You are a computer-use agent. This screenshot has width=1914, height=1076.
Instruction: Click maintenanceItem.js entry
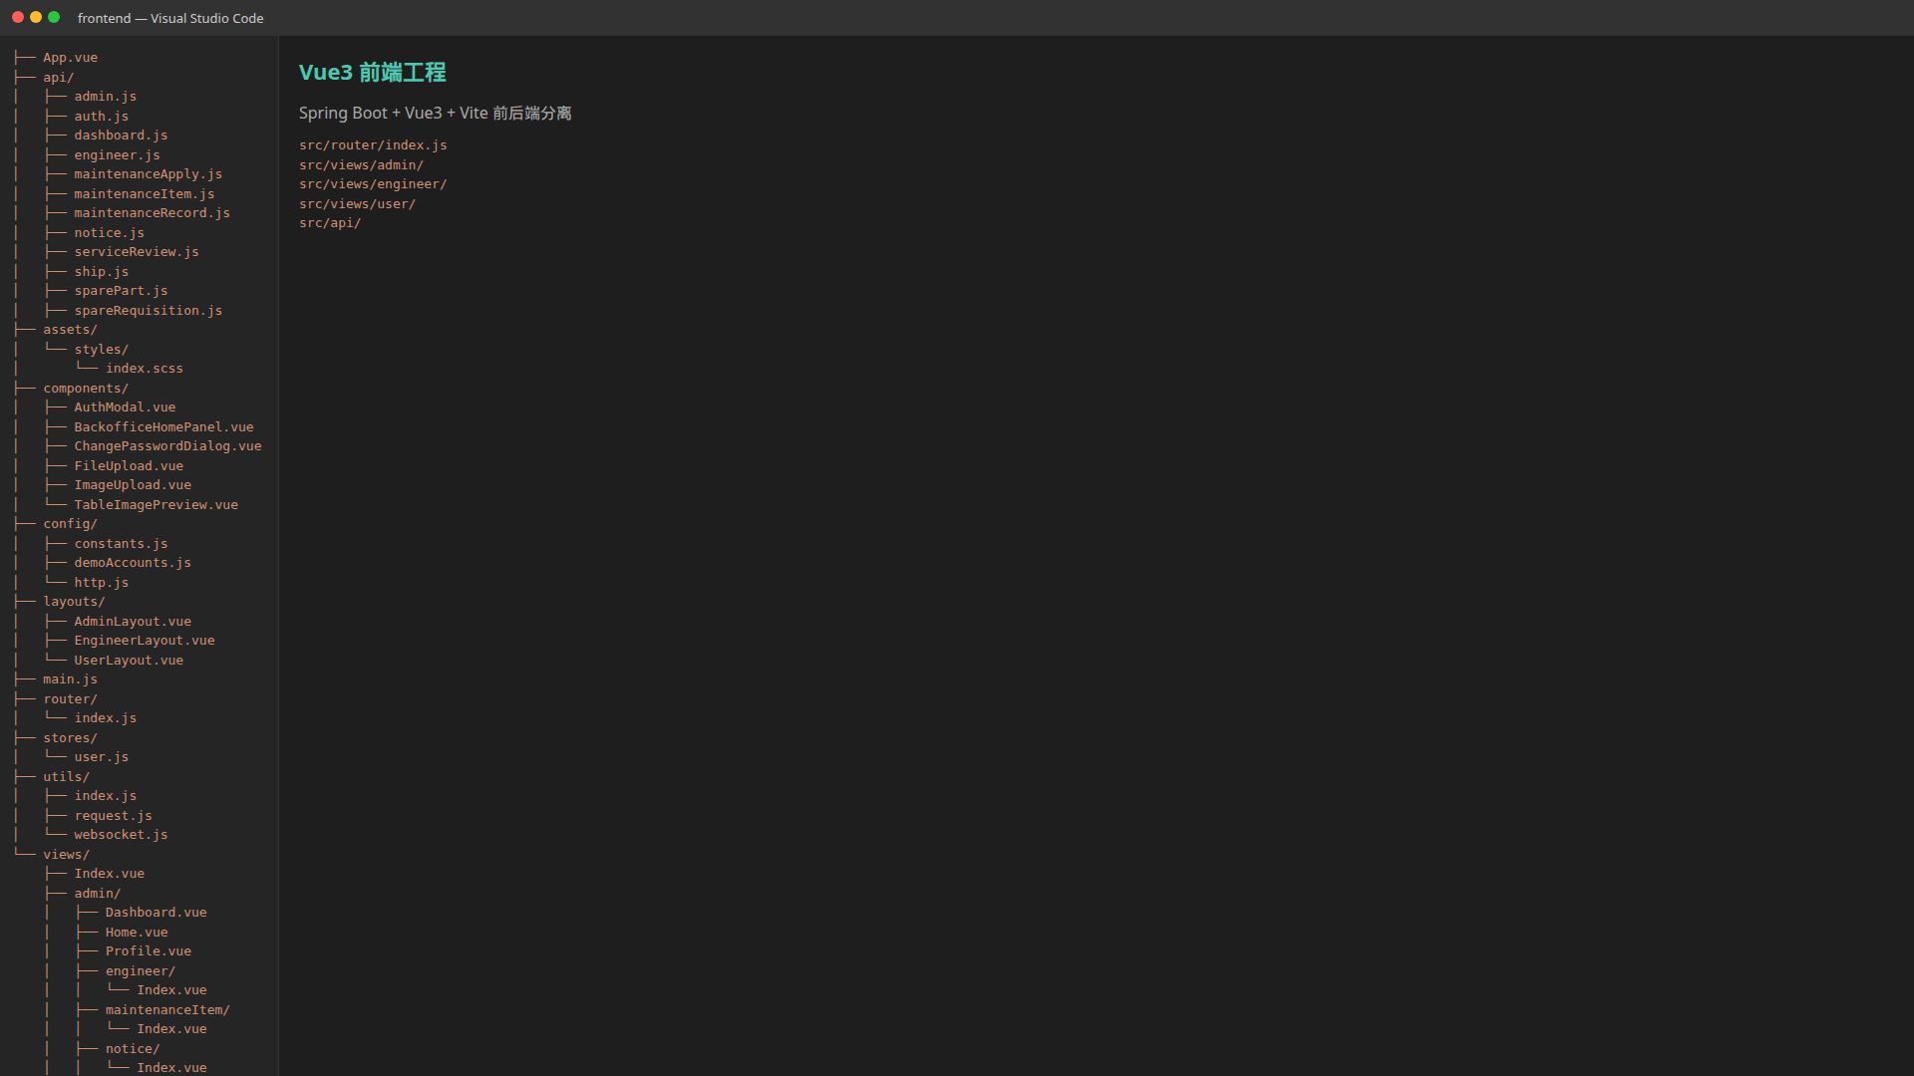click(144, 194)
